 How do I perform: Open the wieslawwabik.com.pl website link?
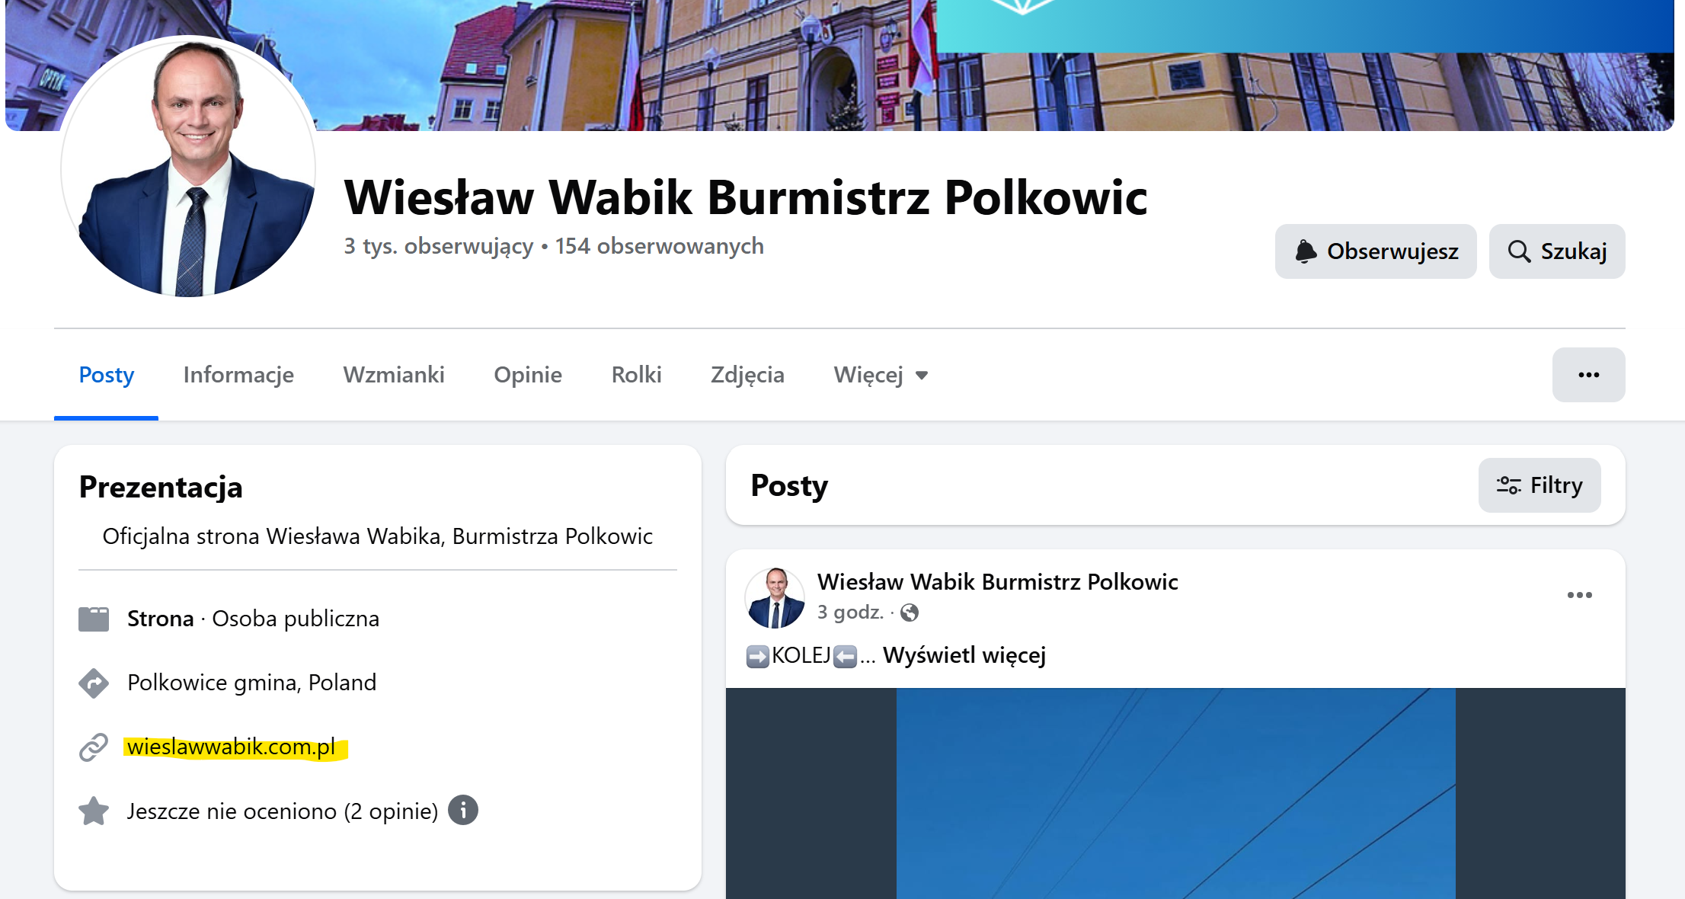pos(232,747)
